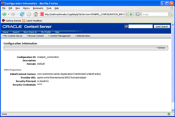
Task: Open the Actions dropdown menu
Action: (x=161, y=48)
